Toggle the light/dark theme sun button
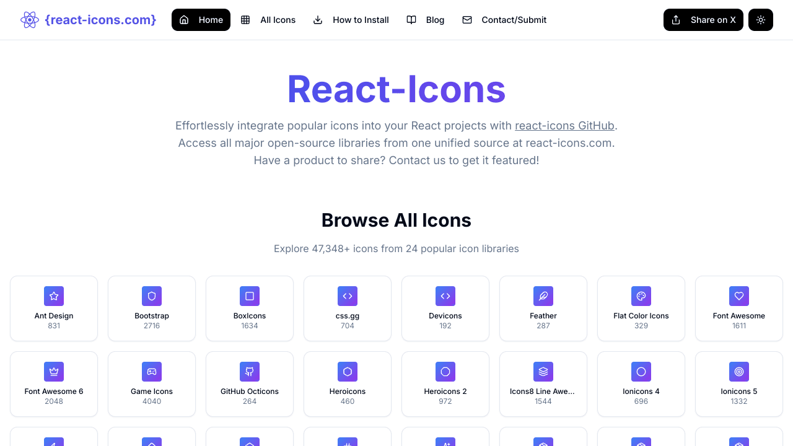 point(761,20)
